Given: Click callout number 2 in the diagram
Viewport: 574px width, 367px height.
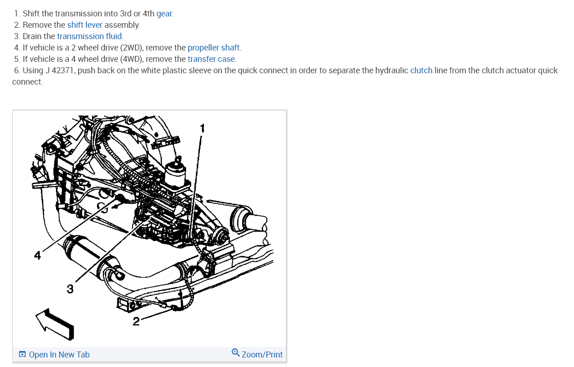Looking at the screenshot, I should coord(136,322).
